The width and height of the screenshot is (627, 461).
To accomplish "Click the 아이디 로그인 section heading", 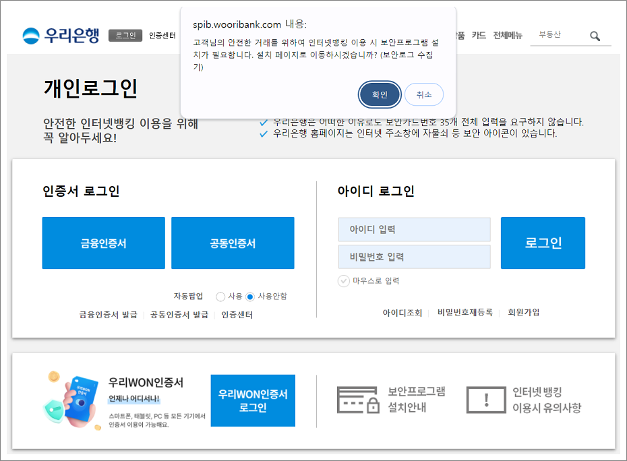I will point(376,191).
